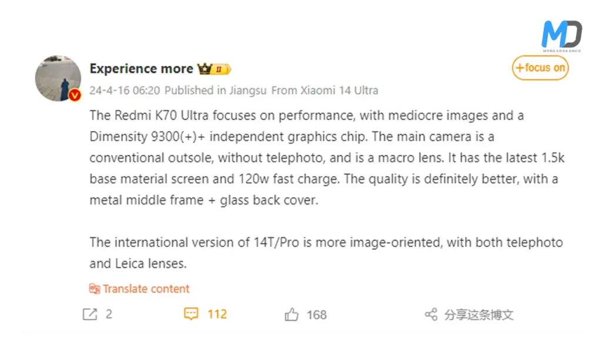Click the repost arrow icon

pos(91,314)
